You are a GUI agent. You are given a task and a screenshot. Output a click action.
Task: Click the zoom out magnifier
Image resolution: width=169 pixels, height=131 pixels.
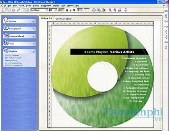click(115, 10)
